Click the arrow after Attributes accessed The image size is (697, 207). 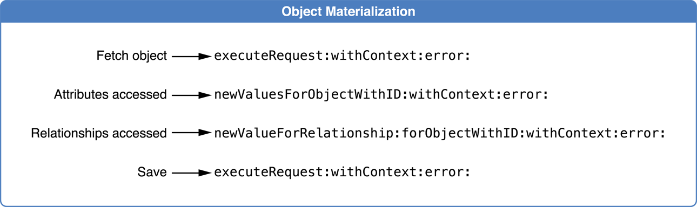192,95
